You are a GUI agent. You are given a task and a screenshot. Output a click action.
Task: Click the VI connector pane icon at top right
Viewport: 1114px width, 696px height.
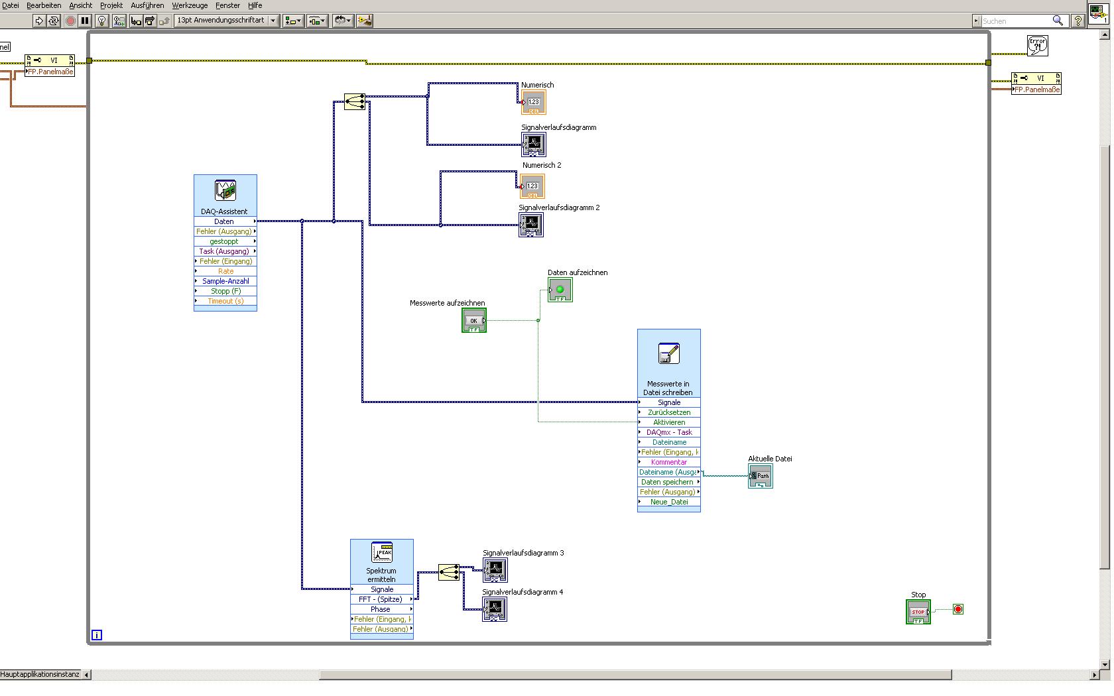pyautogui.click(x=1099, y=15)
